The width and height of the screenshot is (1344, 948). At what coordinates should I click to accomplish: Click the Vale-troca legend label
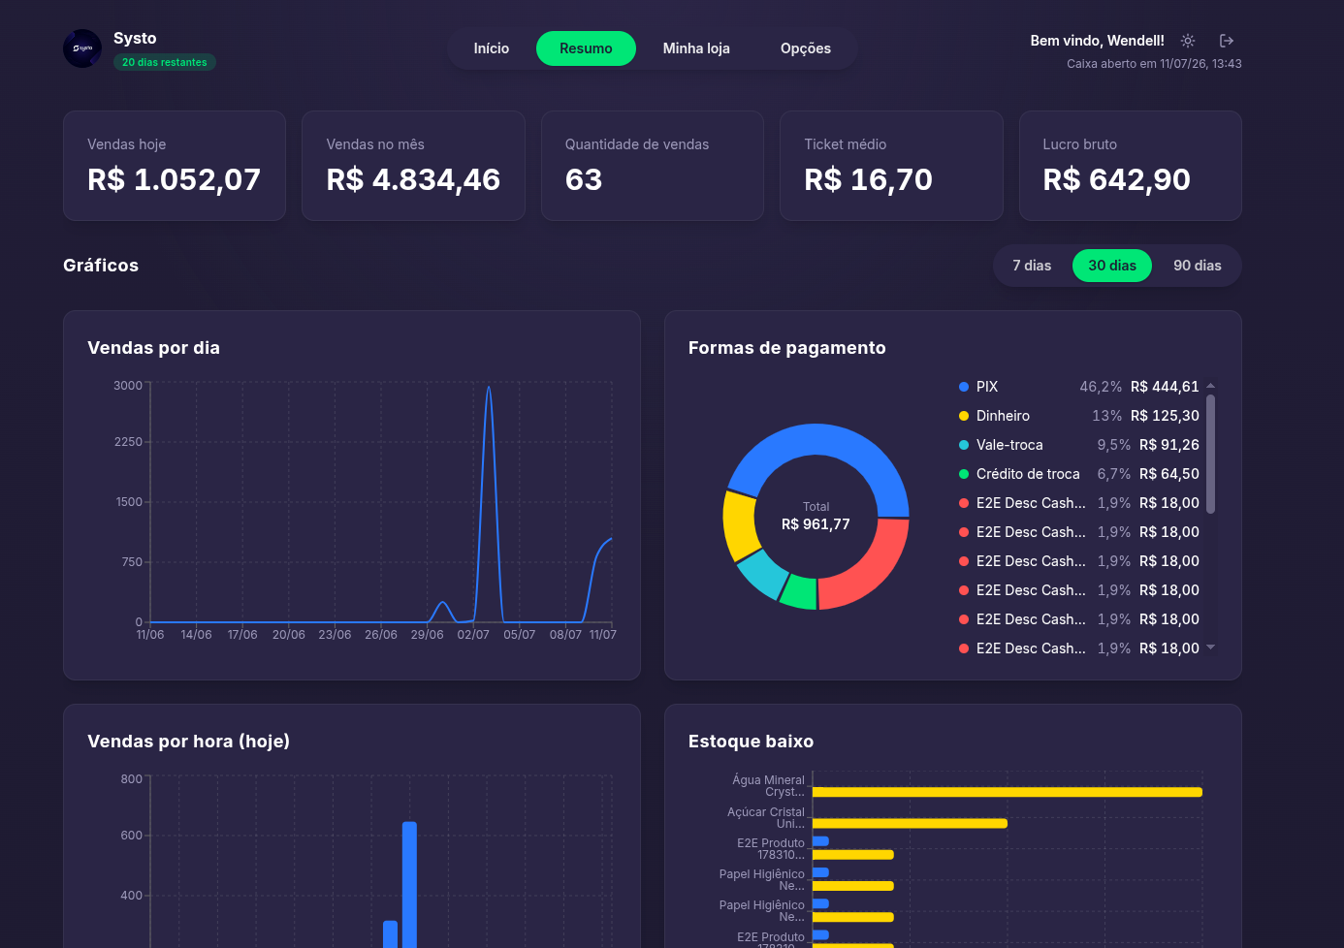pos(1009,445)
